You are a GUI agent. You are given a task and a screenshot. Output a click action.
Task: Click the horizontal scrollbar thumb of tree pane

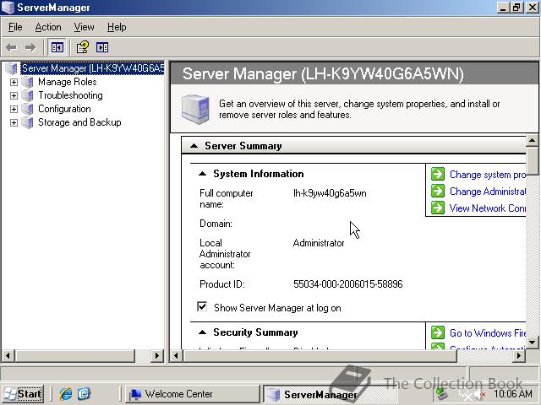click(x=74, y=356)
